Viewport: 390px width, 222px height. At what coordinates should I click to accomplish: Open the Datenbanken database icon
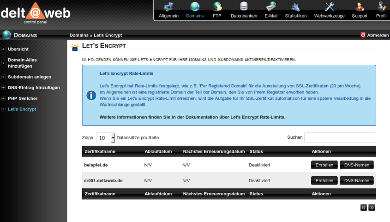[x=244, y=6]
